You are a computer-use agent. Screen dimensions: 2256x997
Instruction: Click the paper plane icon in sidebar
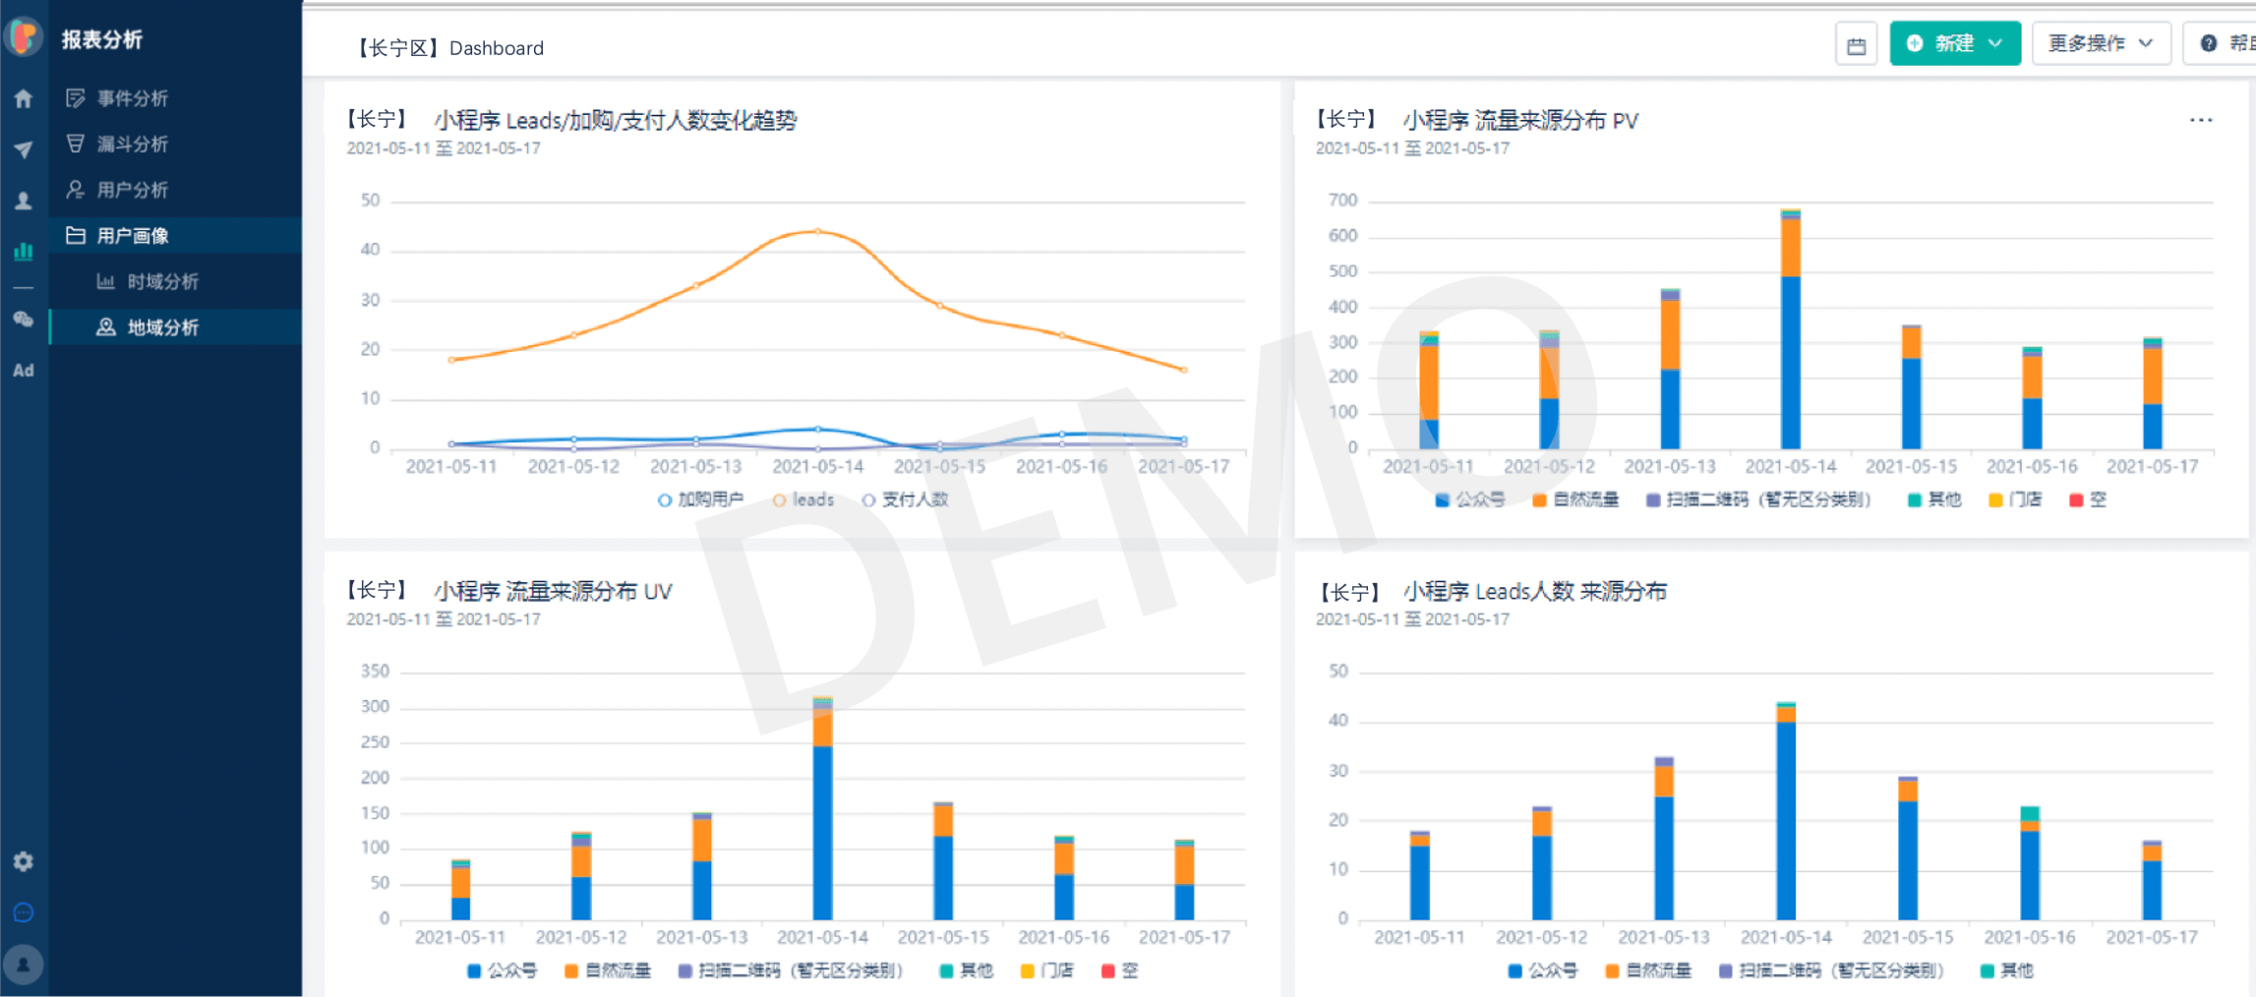[x=24, y=149]
